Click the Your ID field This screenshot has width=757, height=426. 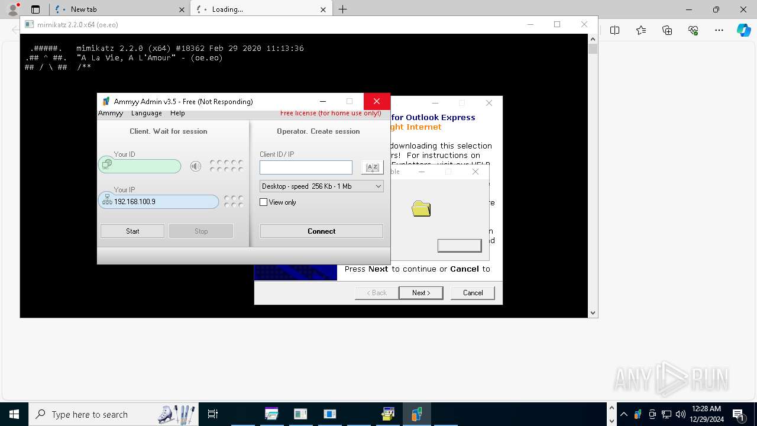coord(140,166)
